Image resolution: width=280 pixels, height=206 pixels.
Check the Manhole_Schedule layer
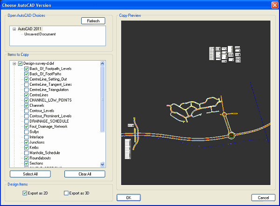[27, 153]
